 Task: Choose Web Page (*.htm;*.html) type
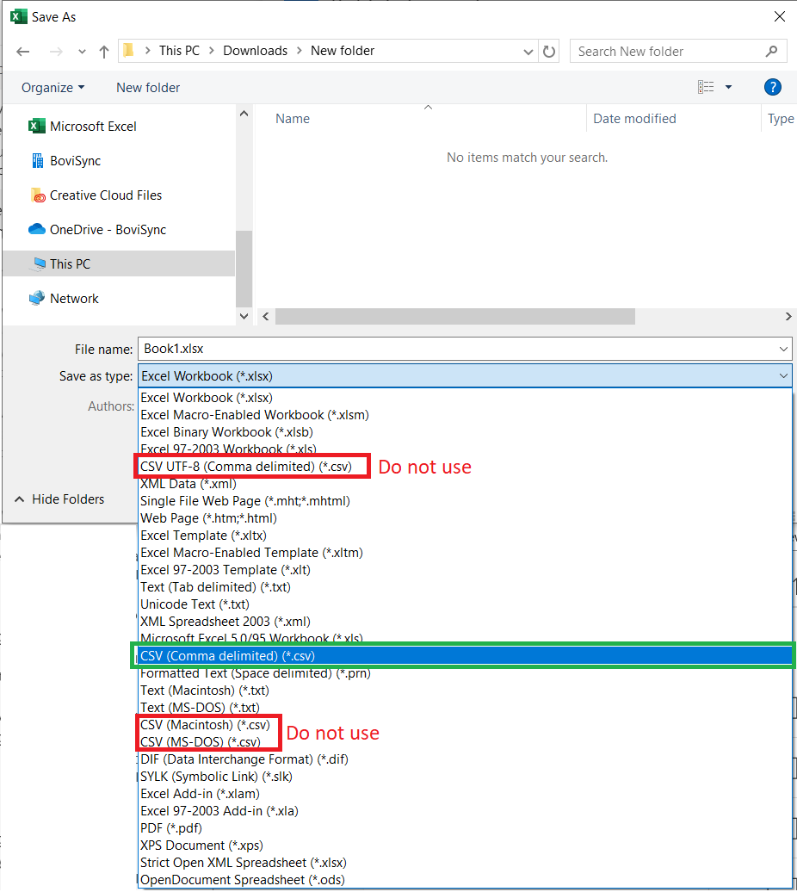coord(466,518)
